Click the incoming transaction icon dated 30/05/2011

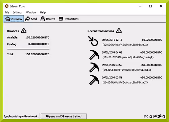click(93, 41)
